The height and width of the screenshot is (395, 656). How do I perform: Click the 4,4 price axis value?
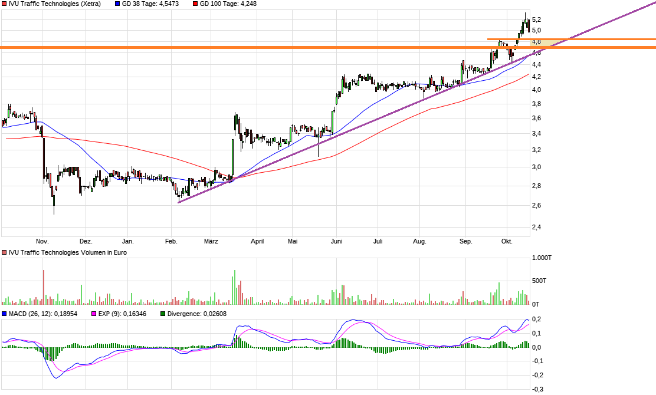coord(536,64)
